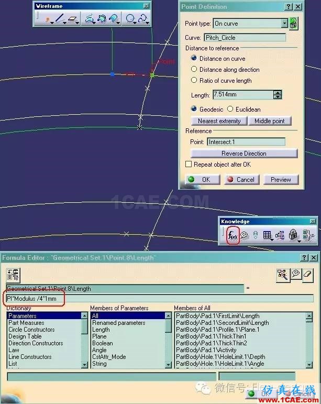Close the Wireframe toolbar
This screenshot has width=321, height=404.
pos(146,6)
